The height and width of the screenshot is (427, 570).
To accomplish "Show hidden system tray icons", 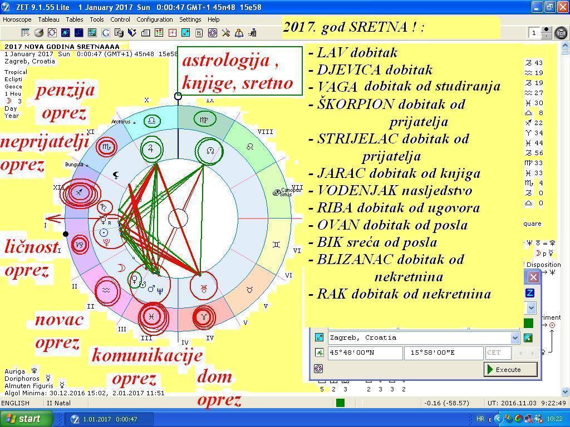I will (x=498, y=419).
